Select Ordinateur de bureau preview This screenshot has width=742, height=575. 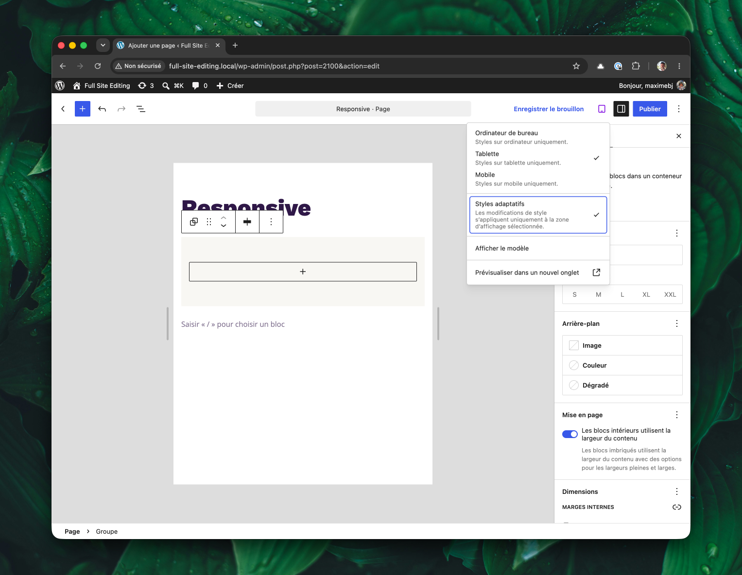(x=538, y=137)
